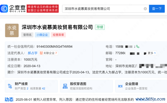
Task: Click the 水瓷慕 company avatar thumbnail
Action: [x=12, y=30]
